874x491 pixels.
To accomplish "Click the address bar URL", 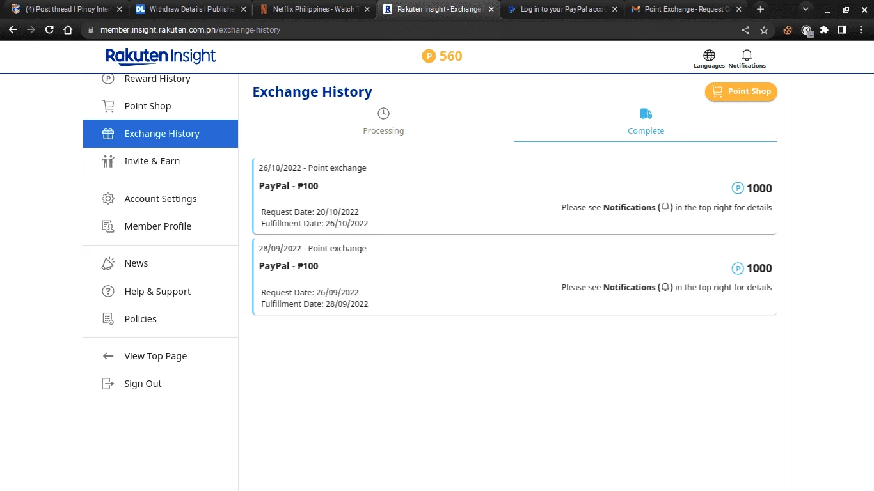I will coord(191,30).
